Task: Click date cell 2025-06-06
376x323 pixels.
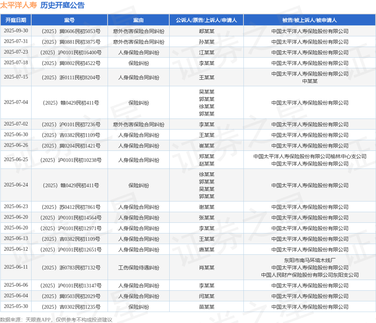Action: pyautogui.click(x=16, y=285)
